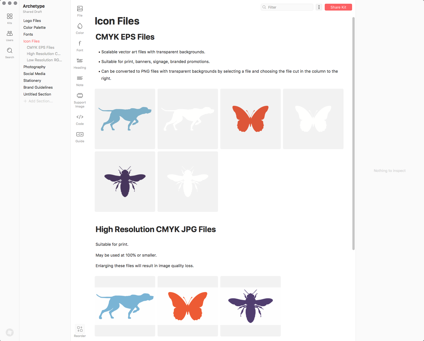Insert a Note block
Viewport: 424px width, 341px height.
point(80,81)
